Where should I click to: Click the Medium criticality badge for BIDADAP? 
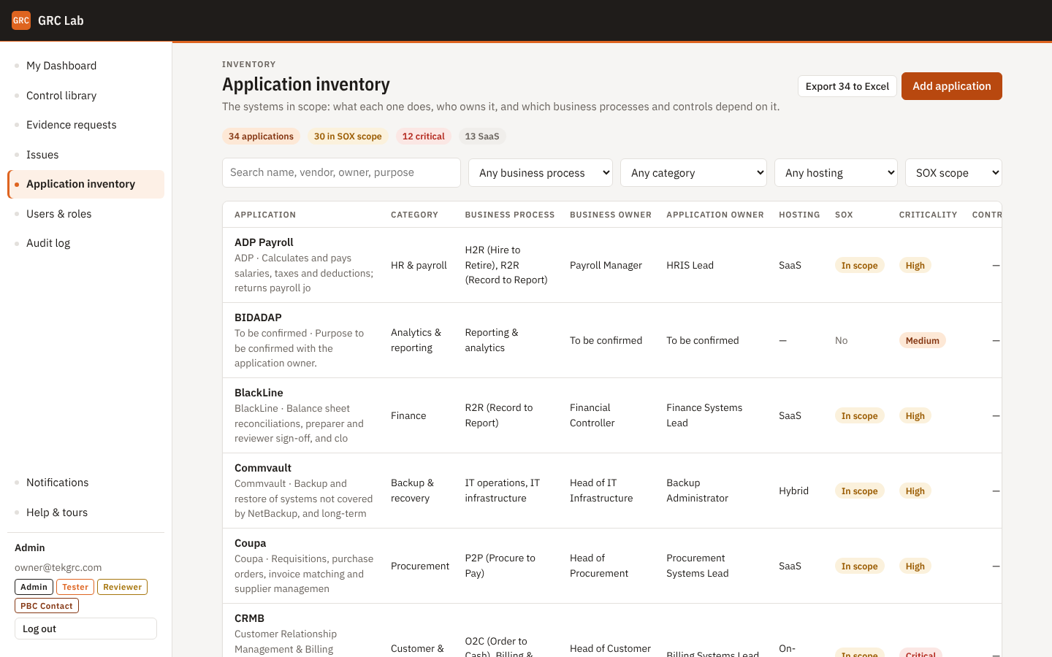[x=922, y=341]
